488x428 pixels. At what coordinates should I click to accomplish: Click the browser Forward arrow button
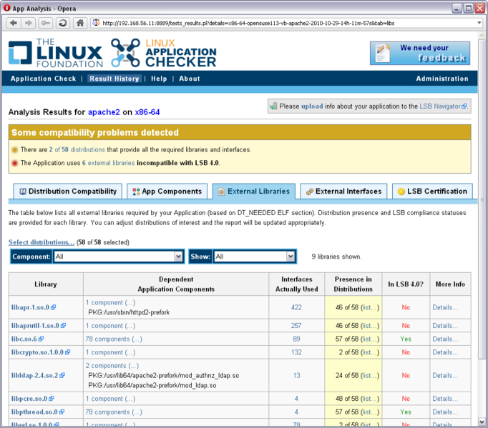click(29, 23)
